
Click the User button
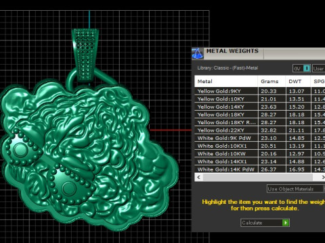click(319, 68)
